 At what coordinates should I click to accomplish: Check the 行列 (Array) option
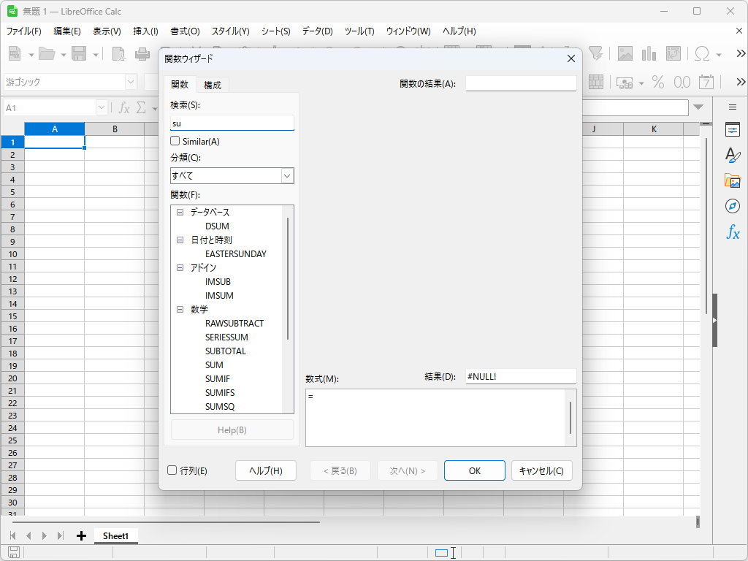pyautogui.click(x=174, y=470)
